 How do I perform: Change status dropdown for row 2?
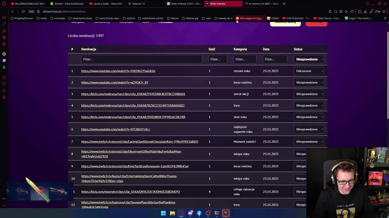(309, 82)
